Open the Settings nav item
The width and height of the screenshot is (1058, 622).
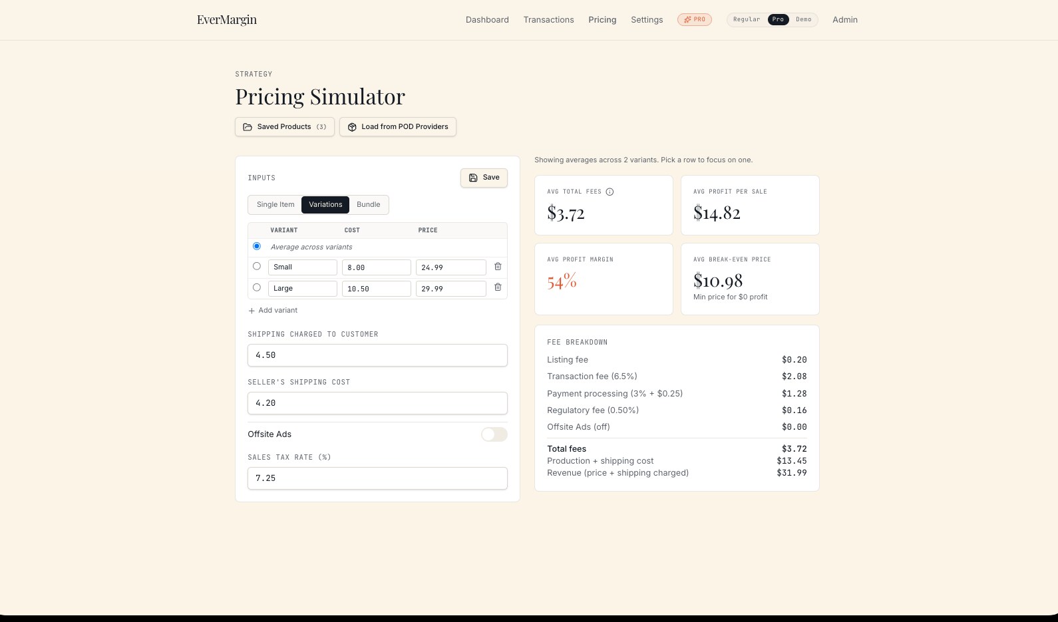[x=647, y=20]
